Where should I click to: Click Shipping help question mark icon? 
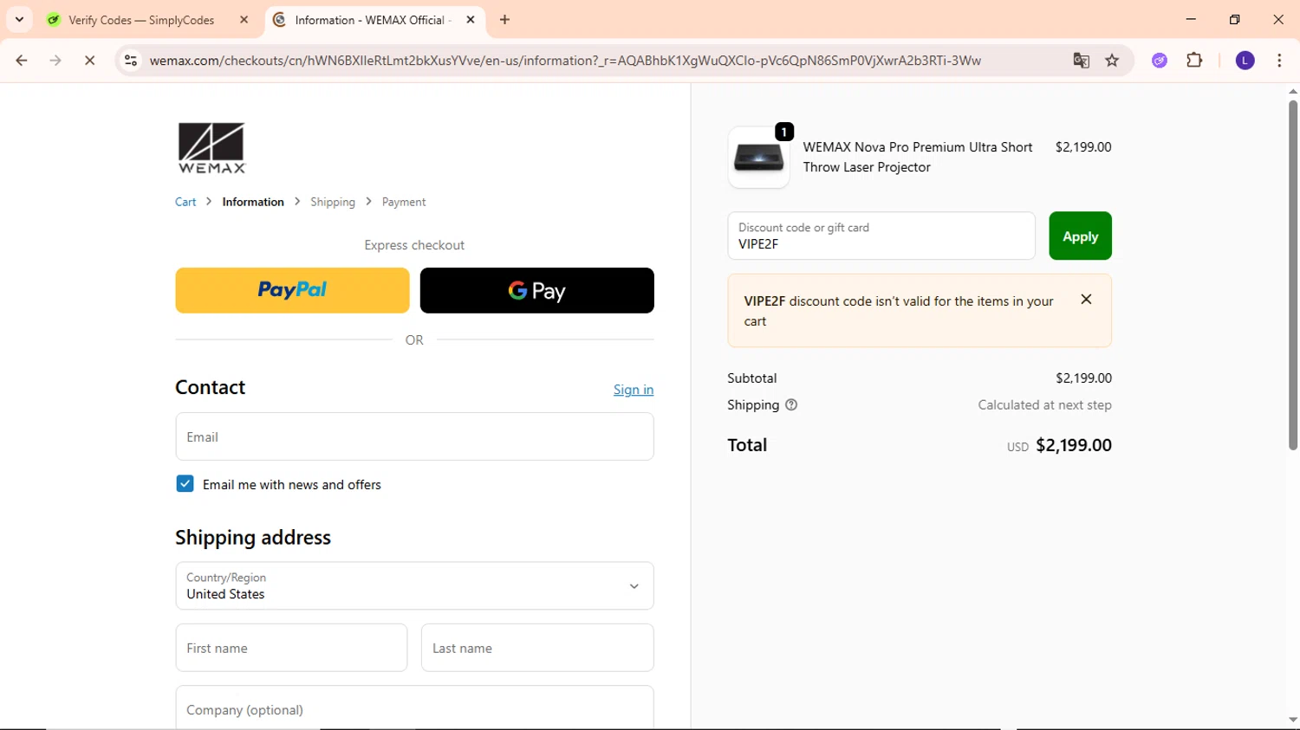pos(791,404)
